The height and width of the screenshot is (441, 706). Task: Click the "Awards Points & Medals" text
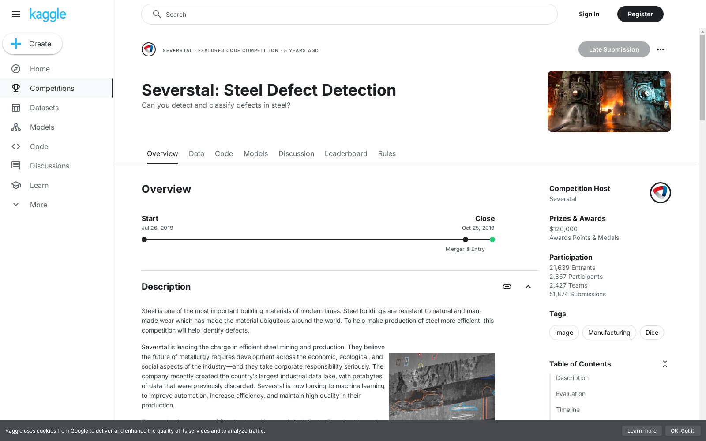point(584,238)
